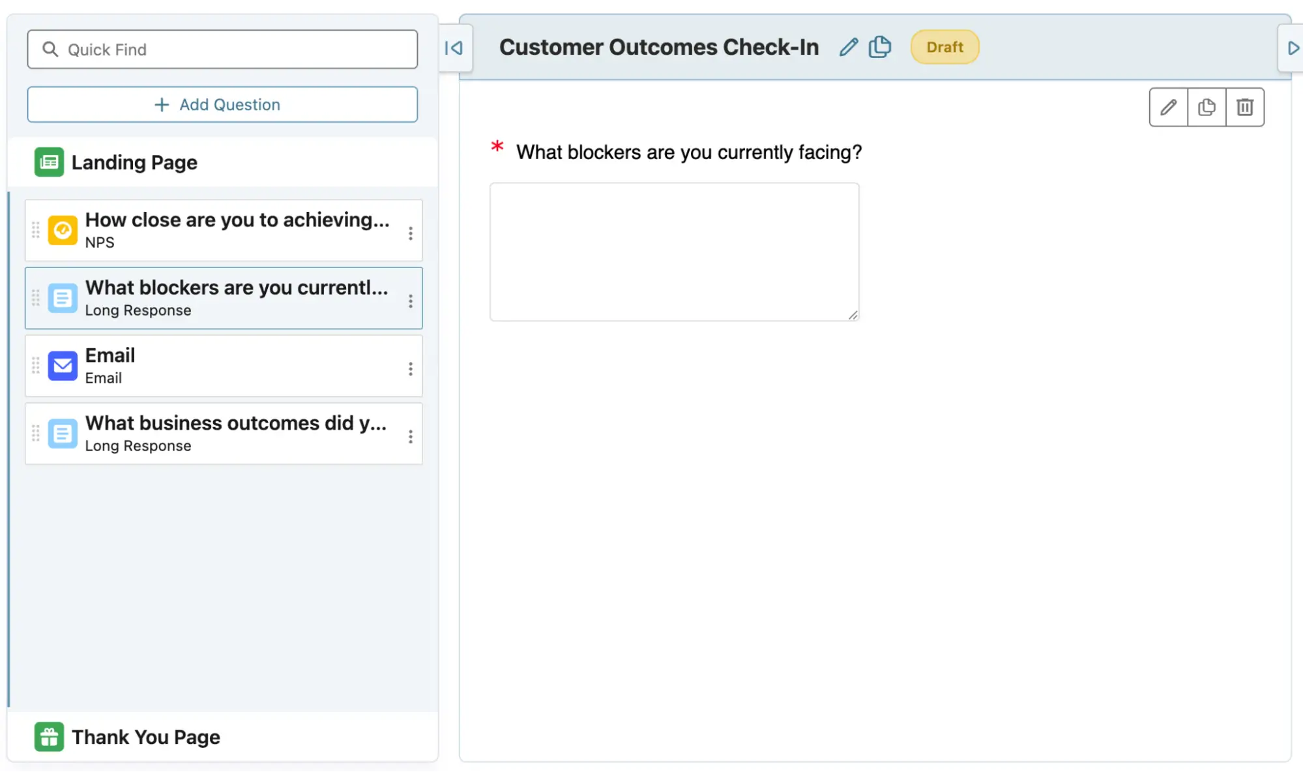Screen dimensions: 1303x772
Task: Click the Draft status badge
Action: [944, 47]
